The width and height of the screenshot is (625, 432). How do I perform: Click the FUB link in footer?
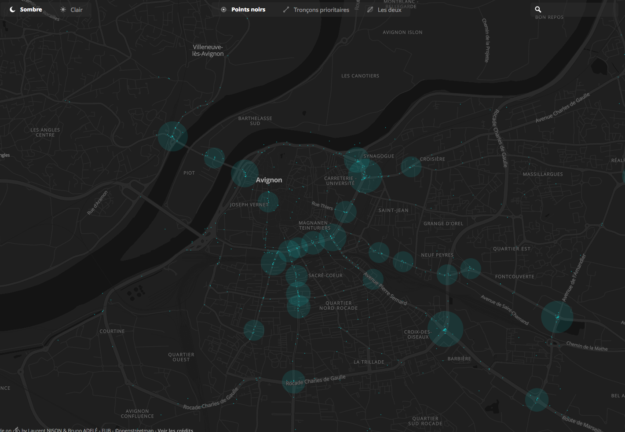tap(106, 430)
